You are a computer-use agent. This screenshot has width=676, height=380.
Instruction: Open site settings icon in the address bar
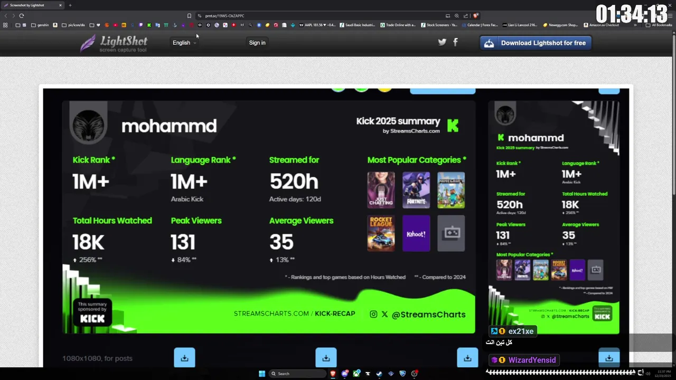200,16
